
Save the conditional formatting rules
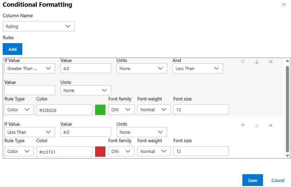click(x=253, y=180)
